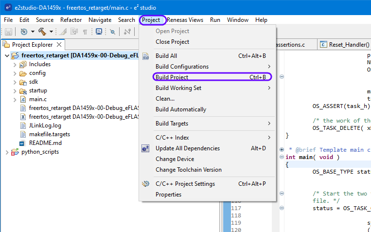The width and height of the screenshot is (371, 232).
Task: Open the build configuration dropdown arrow
Action: point(33,32)
